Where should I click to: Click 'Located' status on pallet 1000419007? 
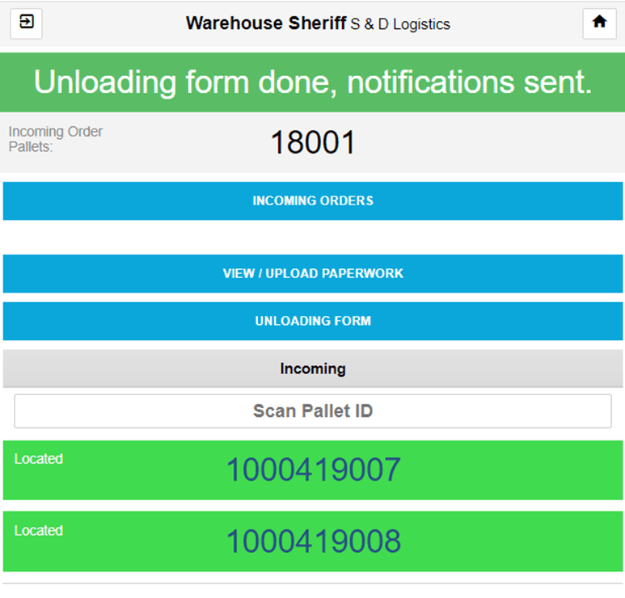(x=38, y=459)
